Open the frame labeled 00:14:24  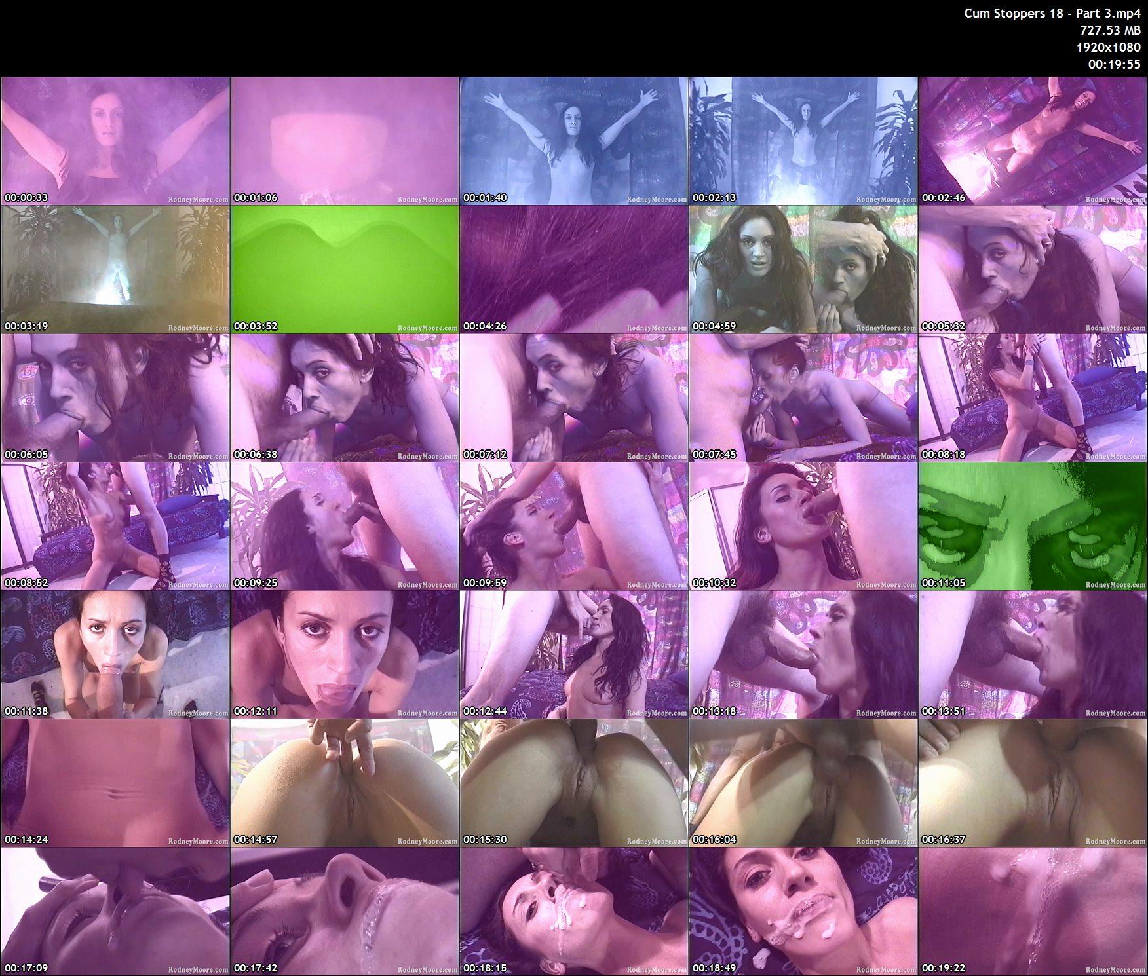[115, 783]
